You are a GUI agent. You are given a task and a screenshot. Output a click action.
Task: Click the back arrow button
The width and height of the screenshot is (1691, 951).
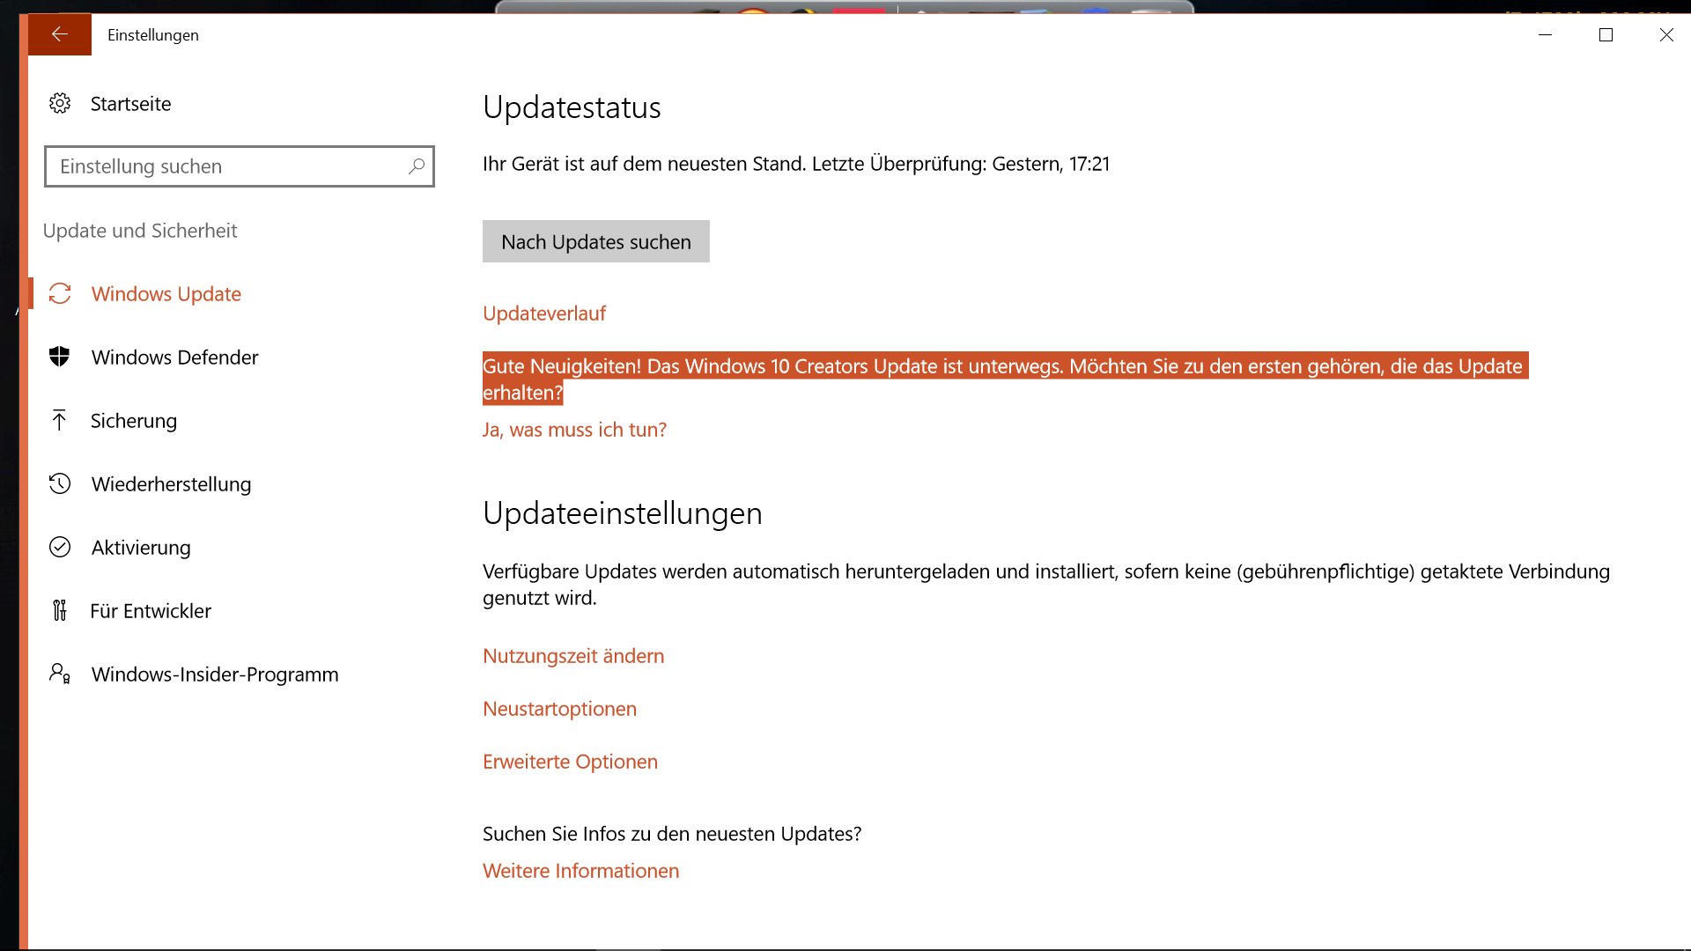tap(59, 34)
